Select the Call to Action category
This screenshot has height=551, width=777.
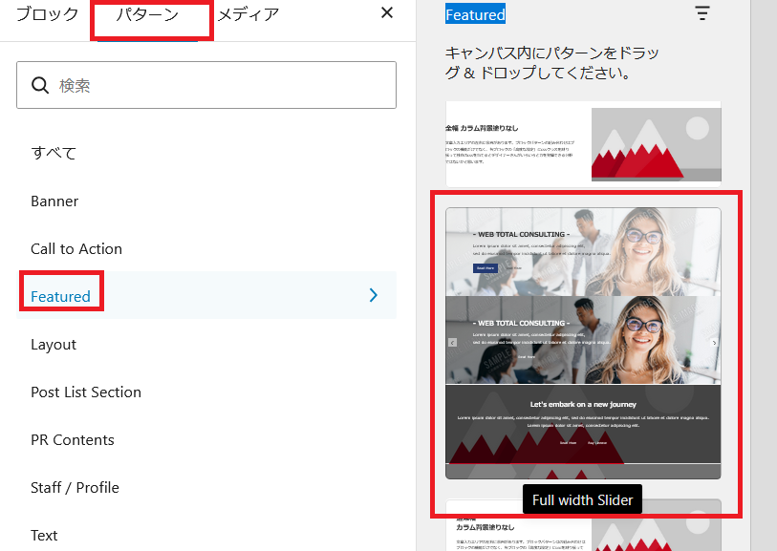point(76,249)
